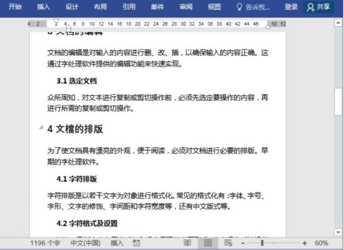
Task: Click the heading 4.1 字符排版
Action: [76, 179]
